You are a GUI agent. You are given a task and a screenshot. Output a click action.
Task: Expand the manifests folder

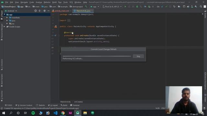tap(7, 17)
